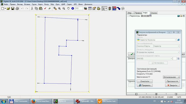
Task: Click the Print icon
Action: coord(17,9)
